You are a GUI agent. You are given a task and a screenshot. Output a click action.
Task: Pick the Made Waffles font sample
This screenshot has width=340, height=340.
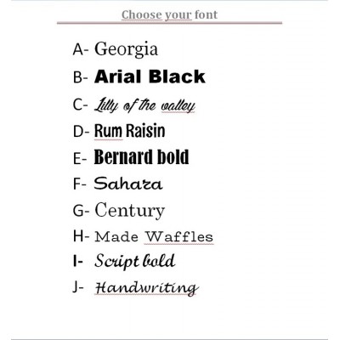coord(154,237)
